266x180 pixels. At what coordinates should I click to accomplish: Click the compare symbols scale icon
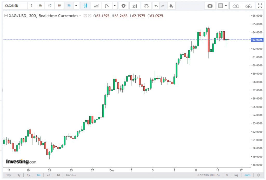click(147, 6)
